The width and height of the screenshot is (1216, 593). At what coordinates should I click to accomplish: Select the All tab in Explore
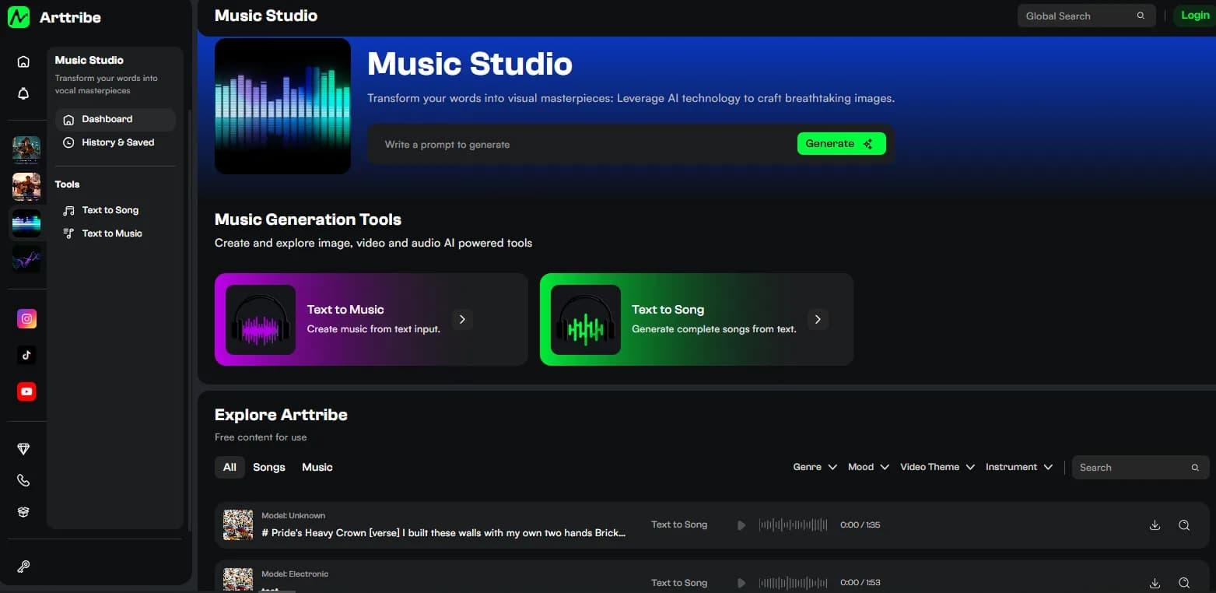tap(230, 467)
